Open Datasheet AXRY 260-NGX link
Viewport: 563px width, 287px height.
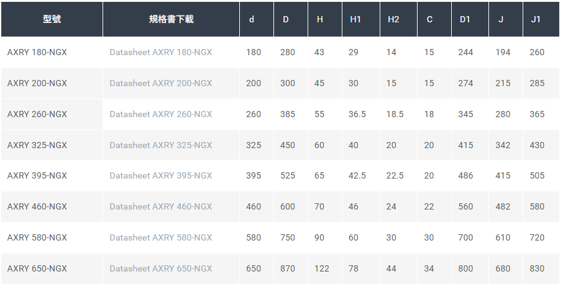pos(160,114)
